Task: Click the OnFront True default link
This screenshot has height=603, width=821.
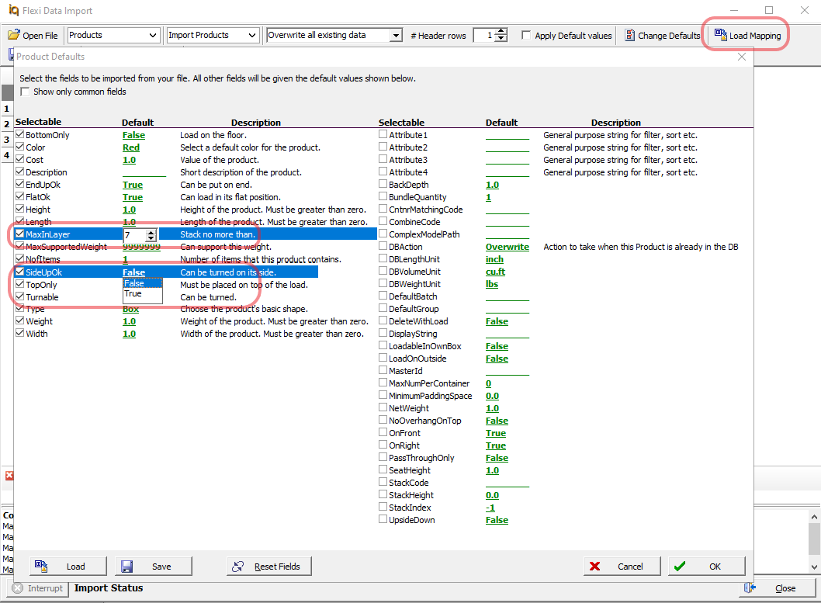Action: point(495,433)
